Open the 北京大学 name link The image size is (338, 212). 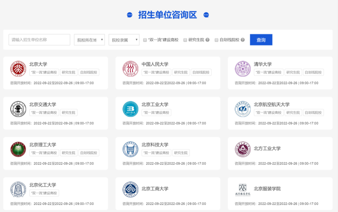pyautogui.click(x=38, y=64)
